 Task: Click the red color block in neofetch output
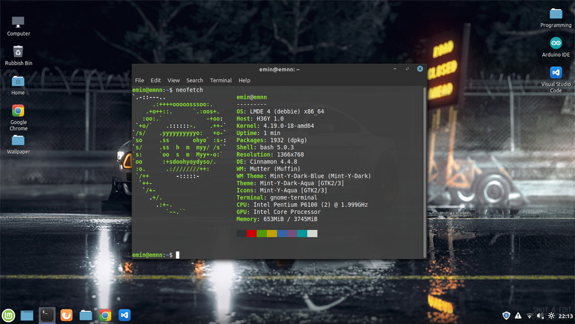point(251,234)
